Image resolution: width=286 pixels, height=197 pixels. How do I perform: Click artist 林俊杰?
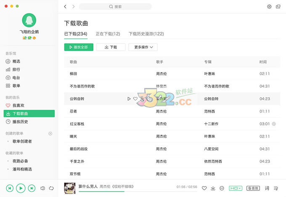(x=161, y=86)
